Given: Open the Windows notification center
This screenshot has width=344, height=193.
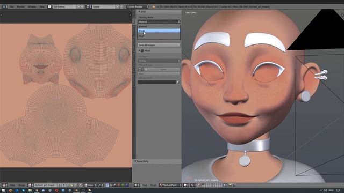Looking at the screenshot, I should [339, 190].
